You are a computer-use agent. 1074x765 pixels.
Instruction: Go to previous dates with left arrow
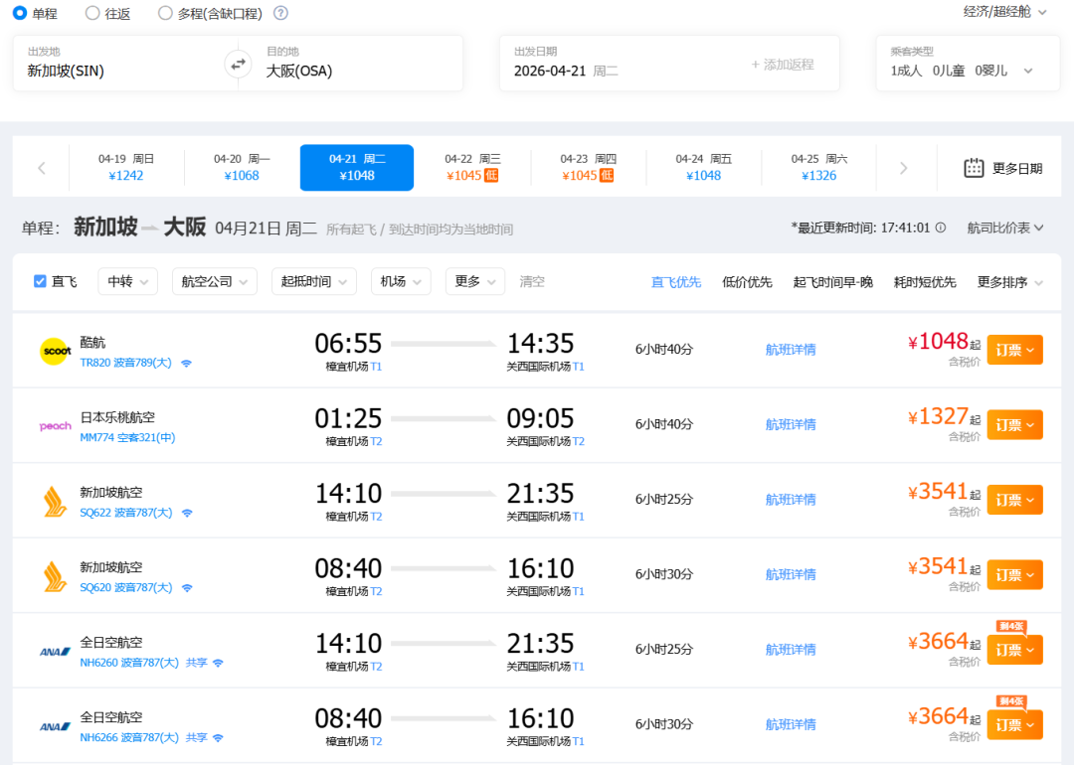click(42, 168)
